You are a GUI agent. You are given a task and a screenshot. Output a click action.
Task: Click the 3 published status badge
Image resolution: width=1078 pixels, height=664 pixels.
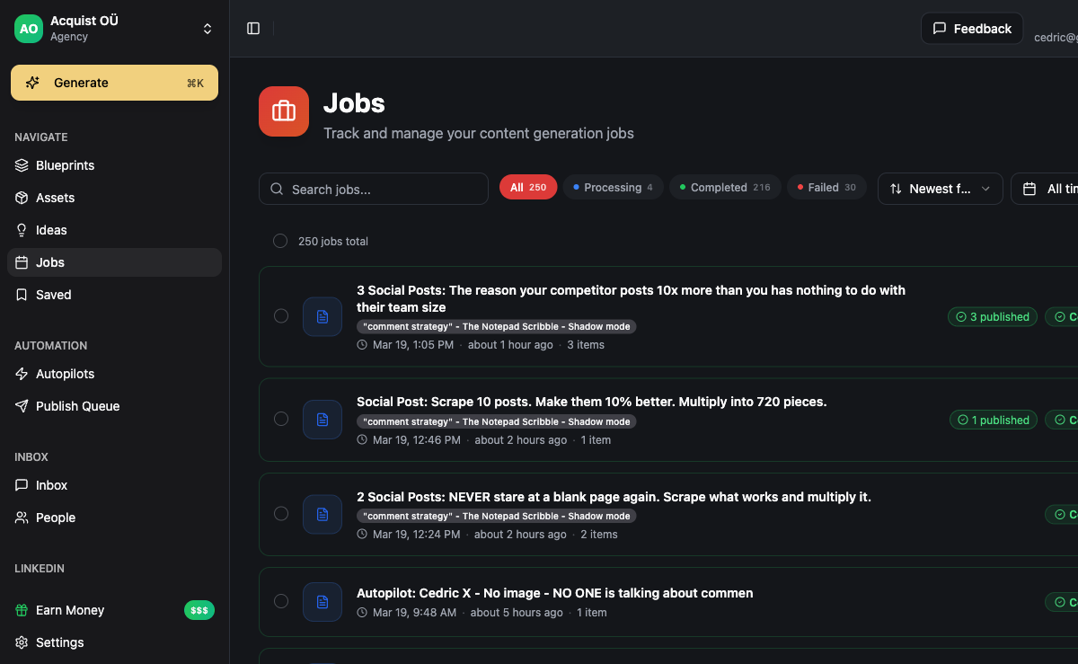993,316
